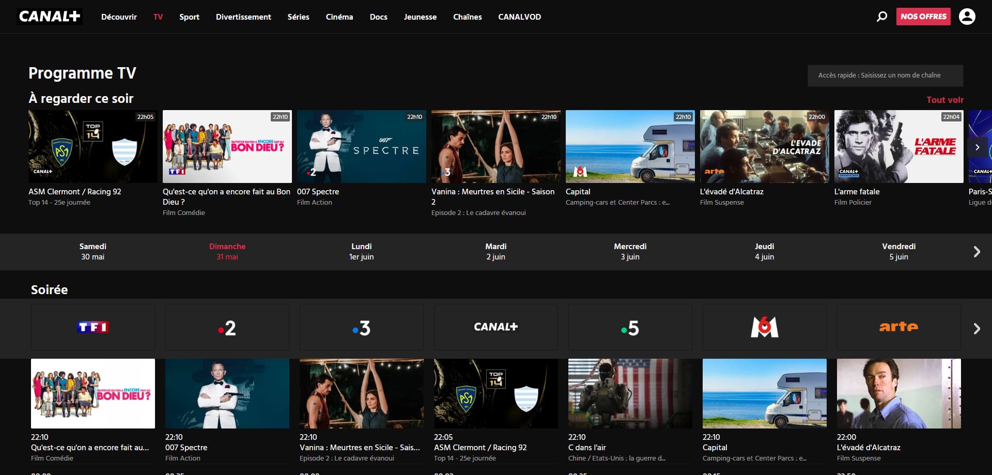
Task: Select the France 3 channel logo tile
Action: [x=362, y=327]
